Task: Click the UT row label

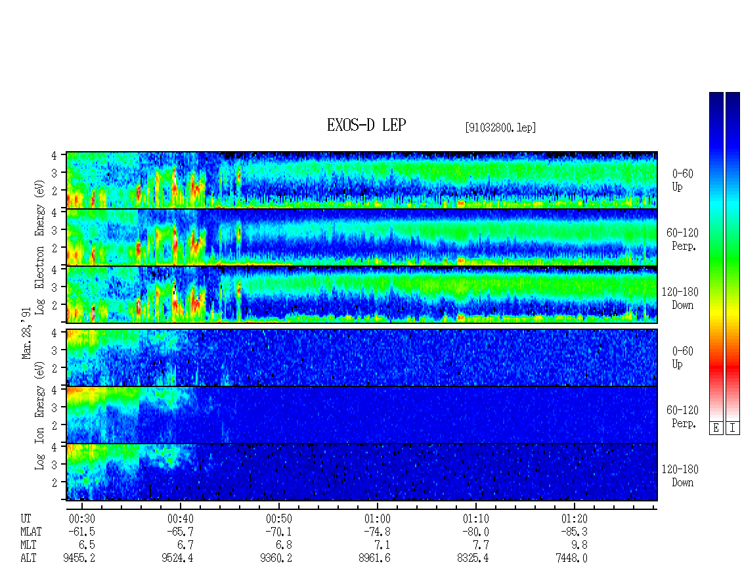Action: (26, 518)
